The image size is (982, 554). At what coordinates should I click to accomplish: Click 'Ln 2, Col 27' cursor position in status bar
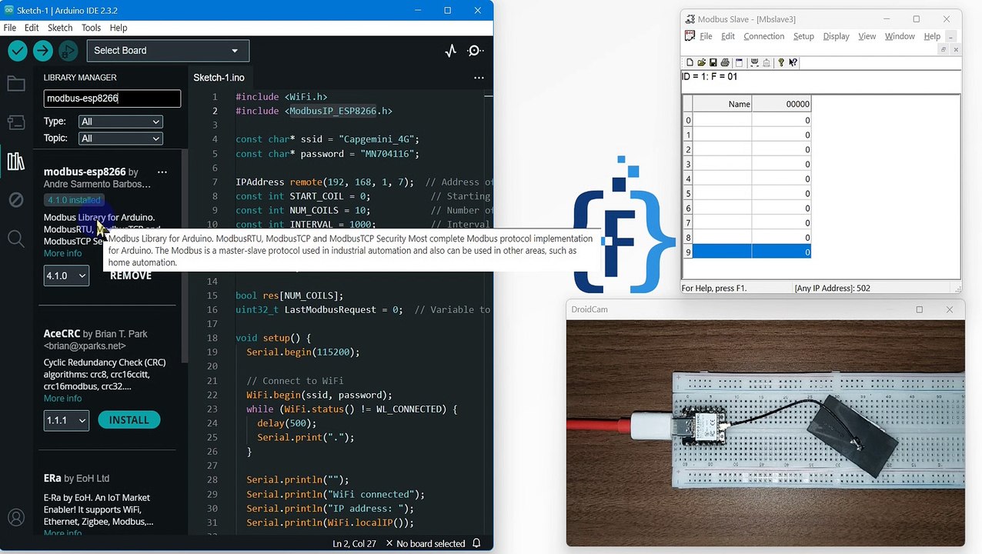pyautogui.click(x=356, y=543)
